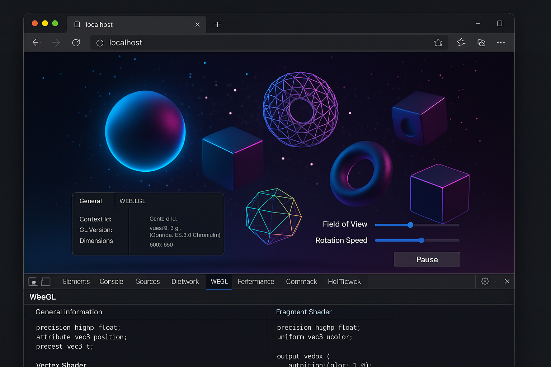Select the General tab in overlay panel
This screenshot has height=367, width=551.
[x=91, y=201]
